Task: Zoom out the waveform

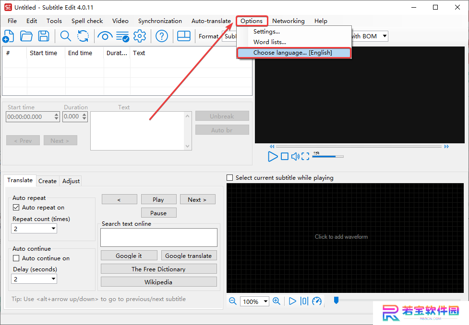Action: click(233, 301)
